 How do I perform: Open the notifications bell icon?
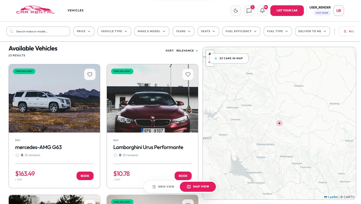tap(262, 11)
